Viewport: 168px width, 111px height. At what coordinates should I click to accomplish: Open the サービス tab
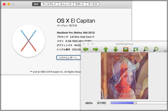coord(93,4)
